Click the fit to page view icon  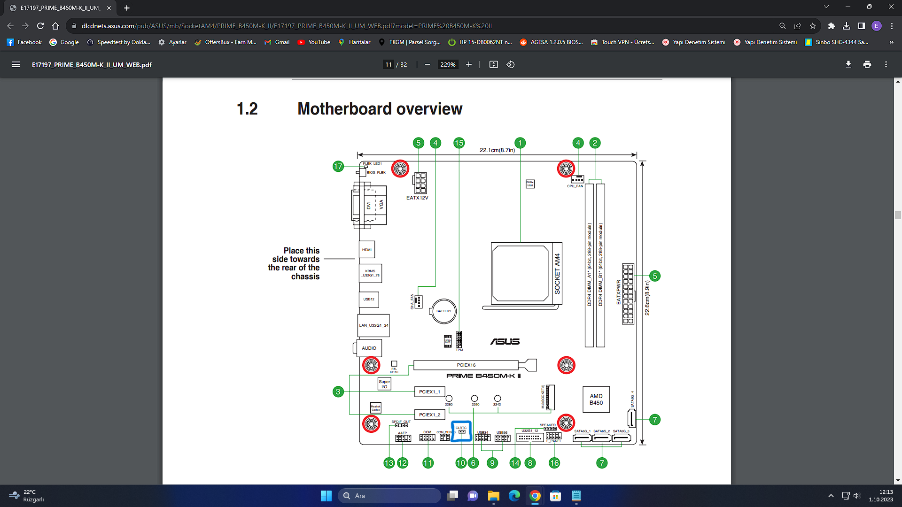tap(493, 64)
